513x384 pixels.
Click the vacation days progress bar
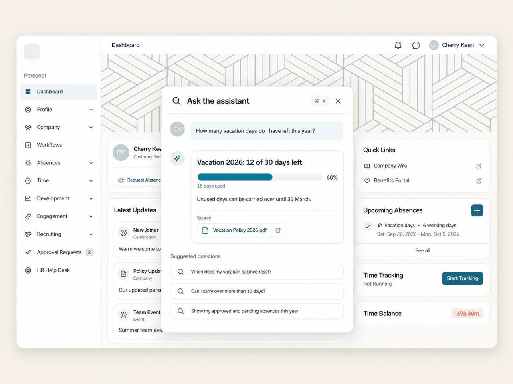(260, 177)
